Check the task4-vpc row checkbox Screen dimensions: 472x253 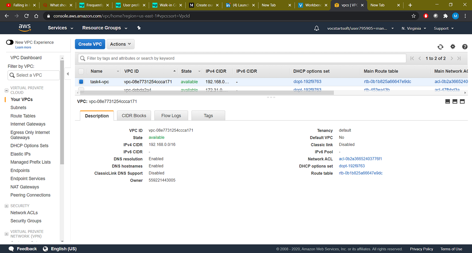click(81, 82)
